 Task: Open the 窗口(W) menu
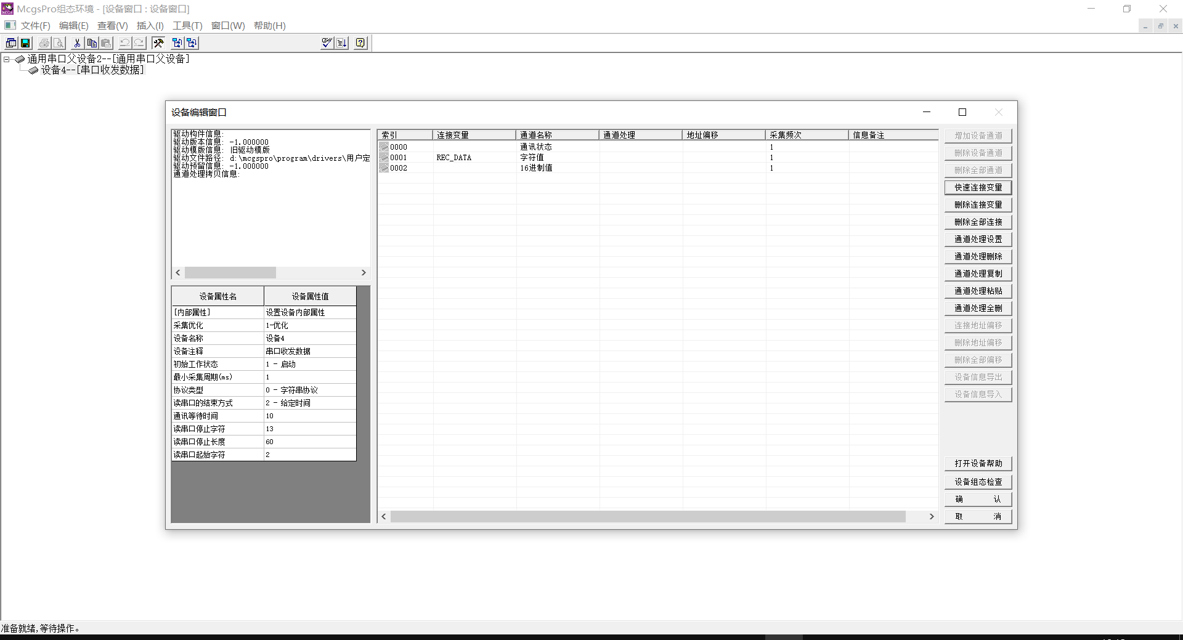coord(227,25)
